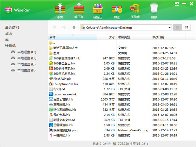
Task: Click the NkImageViewPic.png type cell
Action: (x=133, y=130)
